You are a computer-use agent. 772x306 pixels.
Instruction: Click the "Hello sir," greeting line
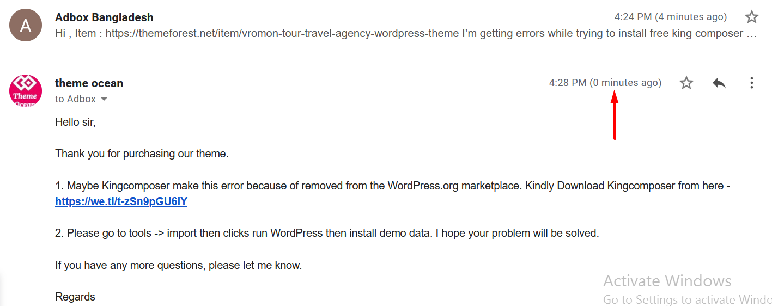75,122
